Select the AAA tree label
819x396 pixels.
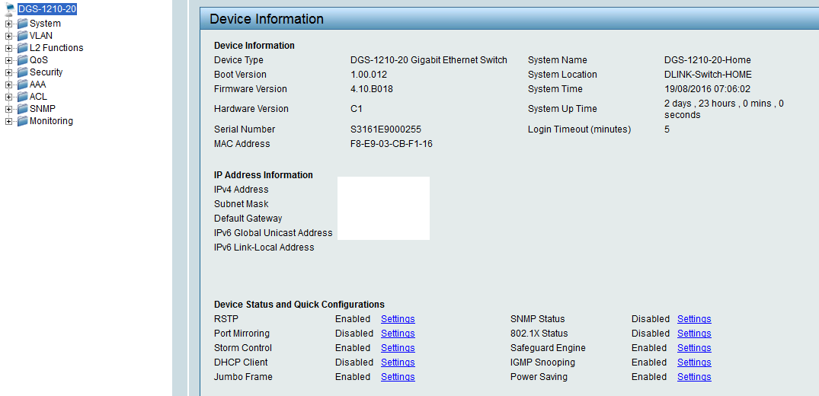(38, 85)
